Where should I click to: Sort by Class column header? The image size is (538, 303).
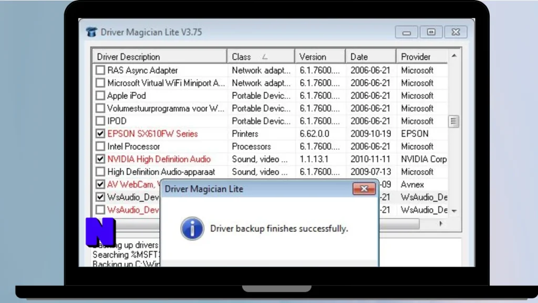click(x=261, y=57)
